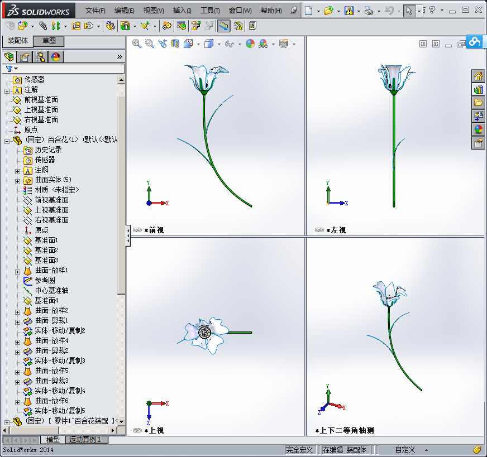Expand the top-level 注解 node
Screen dimensions: 487x457
tap(7, 91)
